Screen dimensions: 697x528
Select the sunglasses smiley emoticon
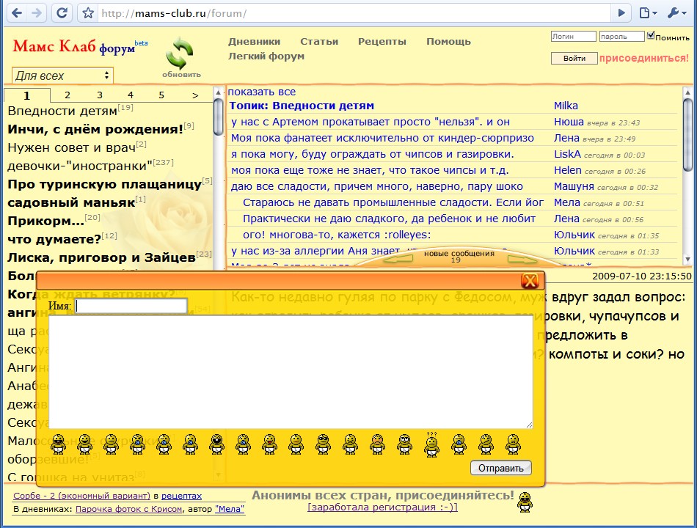(x=323, y=444)
